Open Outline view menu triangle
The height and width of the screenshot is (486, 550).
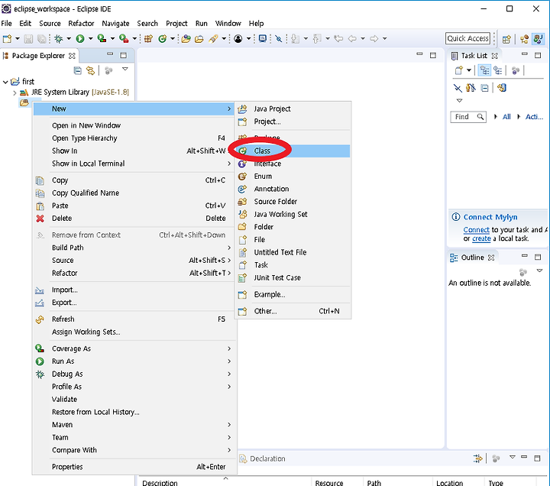tap(539, 271)
